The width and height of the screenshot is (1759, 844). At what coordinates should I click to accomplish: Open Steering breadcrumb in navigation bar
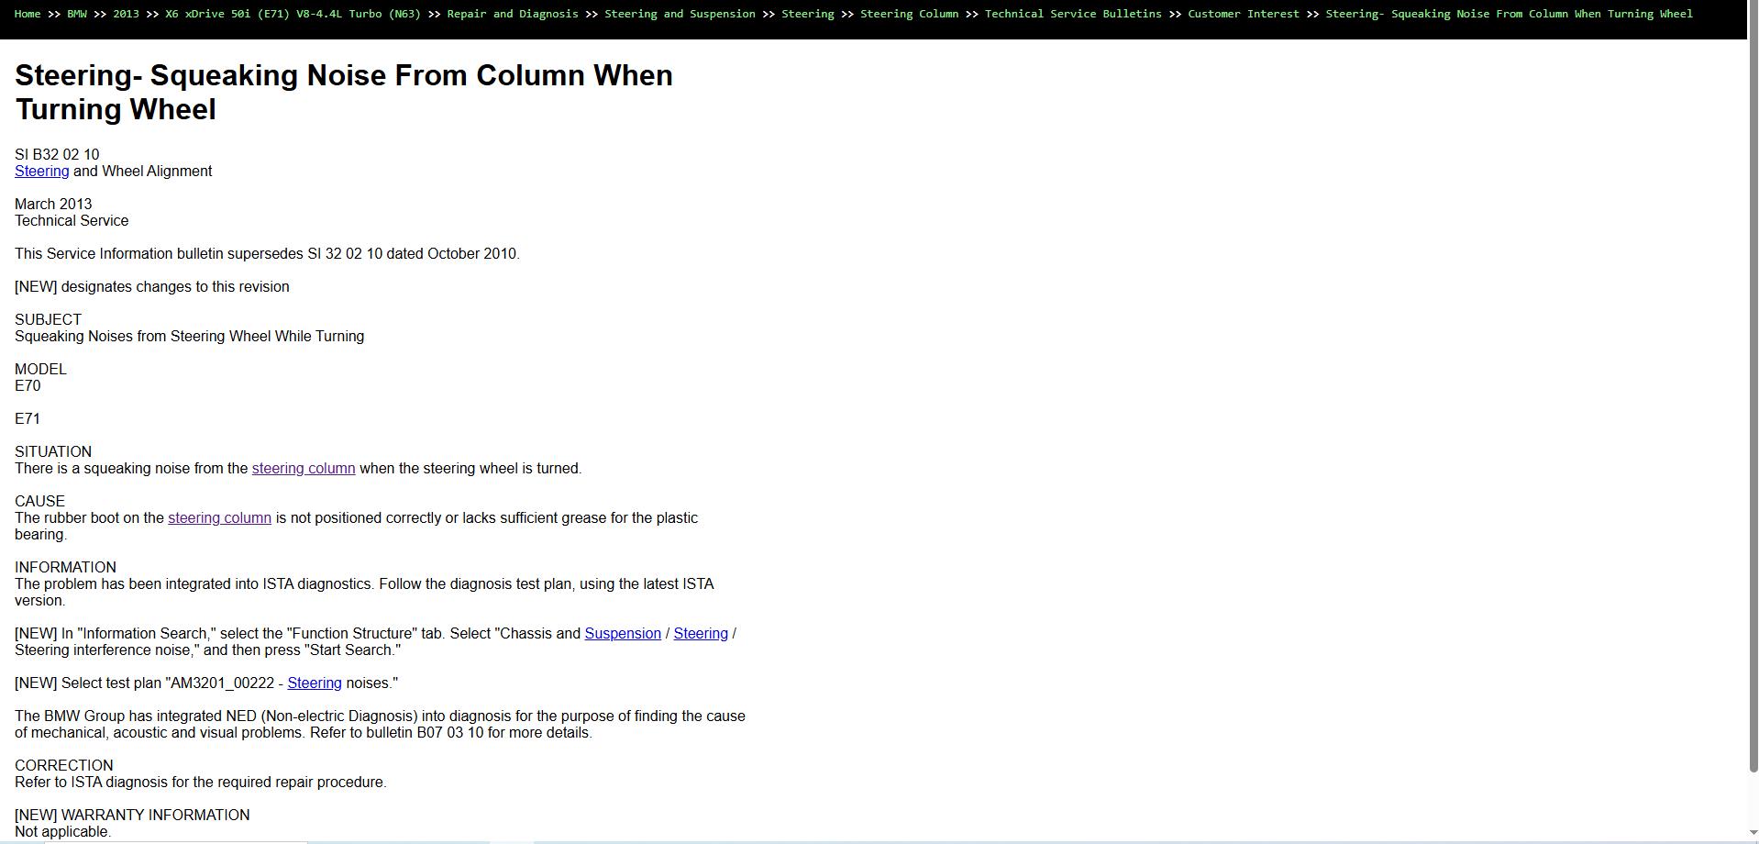click(x=808, y=14)
